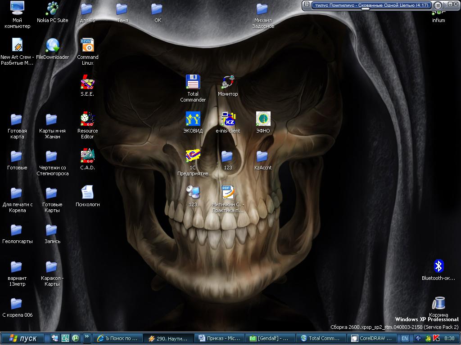Viewport: 461px width, 345px height.
Task: Click the пуск Start button
Action: coord(23,338)
